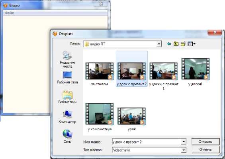This screenshot has height=159, width=225.
Task: Select Рабочий стол in the places bar
Action: 67,78
